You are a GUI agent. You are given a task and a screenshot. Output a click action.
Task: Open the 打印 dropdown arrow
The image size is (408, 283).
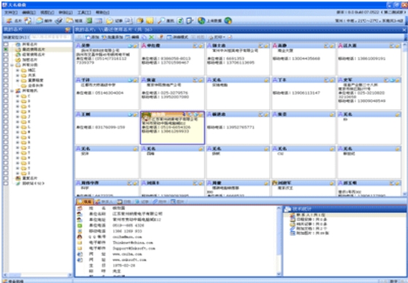click(224, 37)
